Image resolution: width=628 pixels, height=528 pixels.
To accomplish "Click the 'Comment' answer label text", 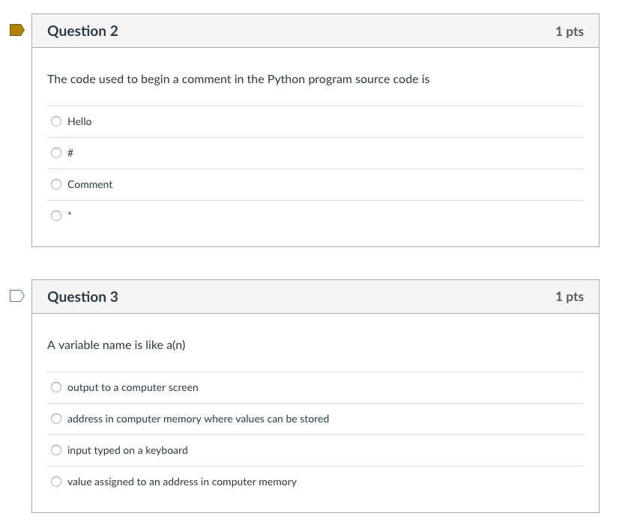I will click(x=90, y=184).
